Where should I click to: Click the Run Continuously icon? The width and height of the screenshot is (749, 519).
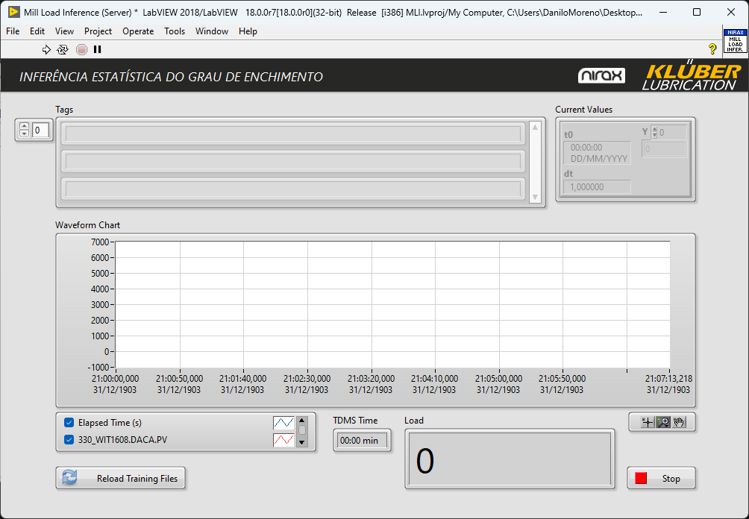(63, 49)
